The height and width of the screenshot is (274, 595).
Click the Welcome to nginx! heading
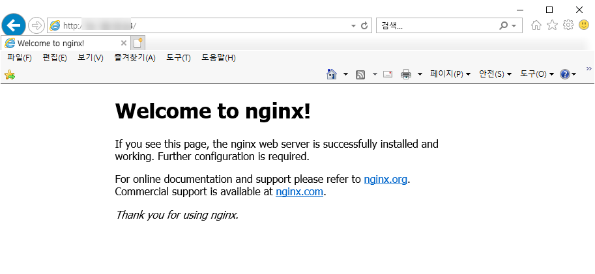[213, 111]
